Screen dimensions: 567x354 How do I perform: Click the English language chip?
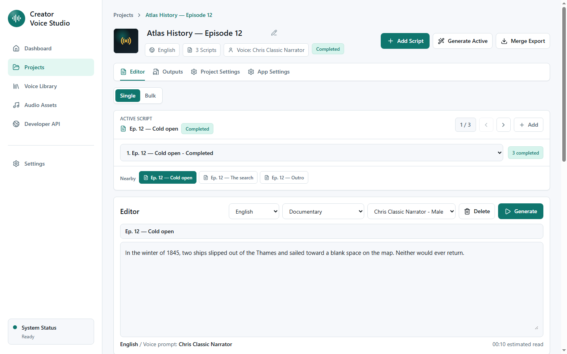coord(162,50)
